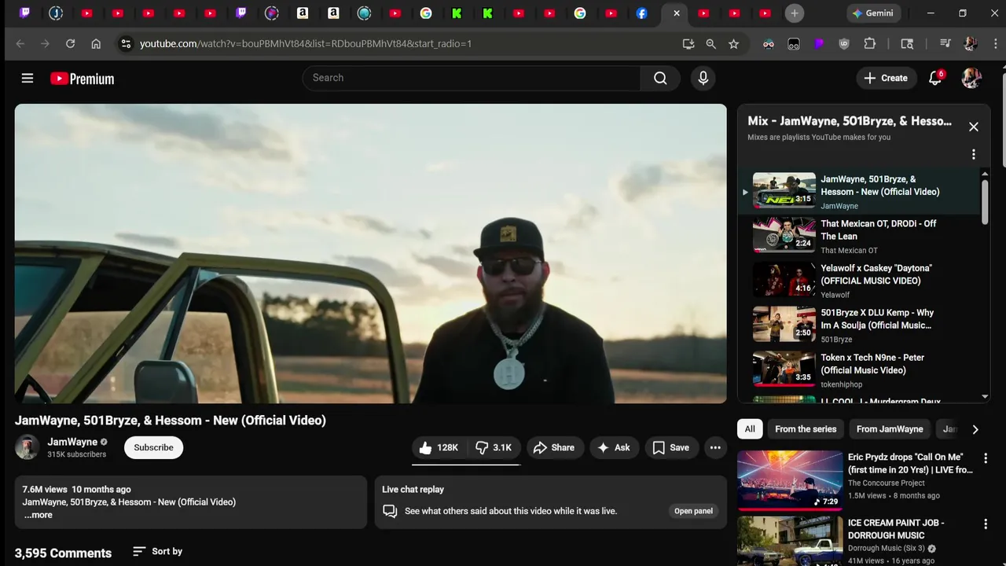This screenshot has height=566, width=1006.
Task: Open zoom magnifier in address bar
Action: point(710,44)
